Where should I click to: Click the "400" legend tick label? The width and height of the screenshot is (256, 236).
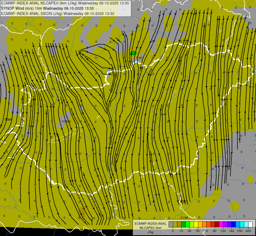(248, 231)
